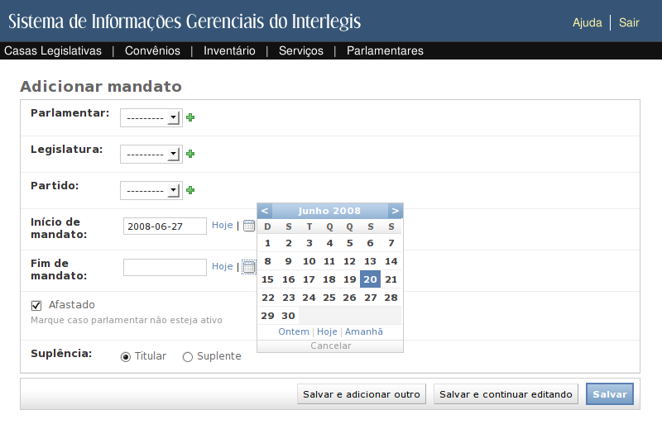Pick day 15 in the calendar

pos(267,279)
